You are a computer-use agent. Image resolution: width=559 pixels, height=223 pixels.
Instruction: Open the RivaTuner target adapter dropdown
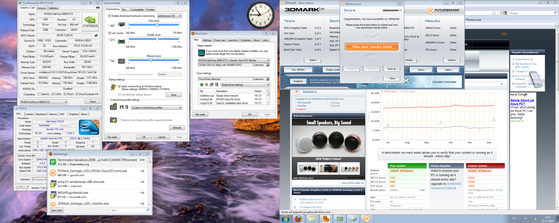pyautogui.click(x=234, y=60)
